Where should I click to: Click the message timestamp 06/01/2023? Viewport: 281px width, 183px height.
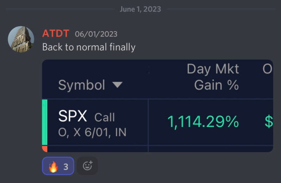(96, 34)
